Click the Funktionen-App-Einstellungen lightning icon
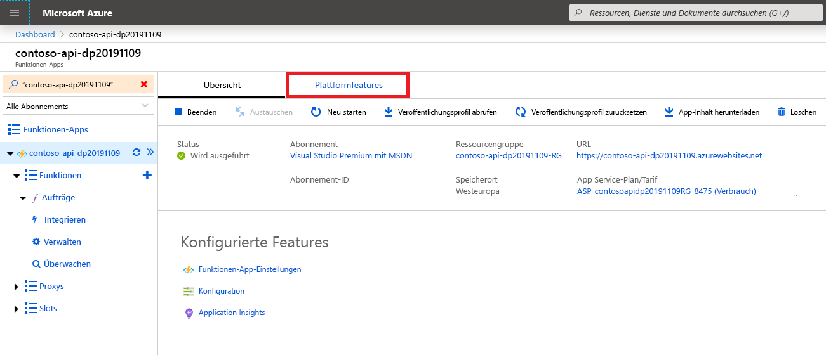The height and width of the screenshot is (355, 826). pos(189,269)
